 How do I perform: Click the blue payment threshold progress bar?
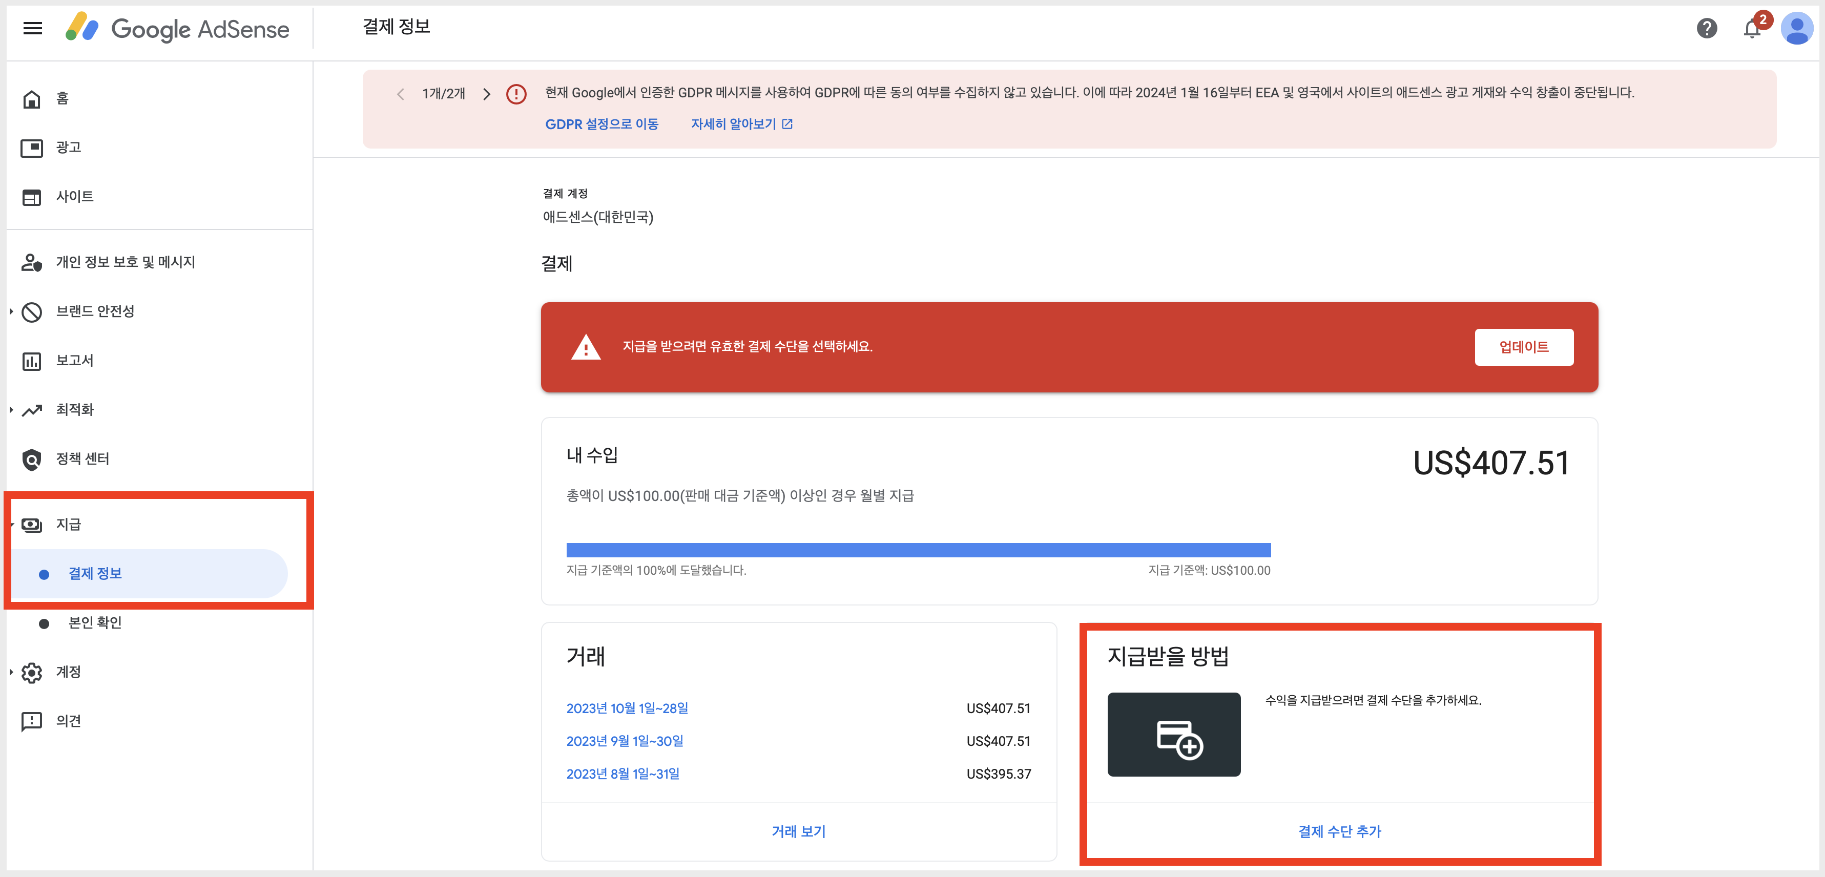pos(918,550)
